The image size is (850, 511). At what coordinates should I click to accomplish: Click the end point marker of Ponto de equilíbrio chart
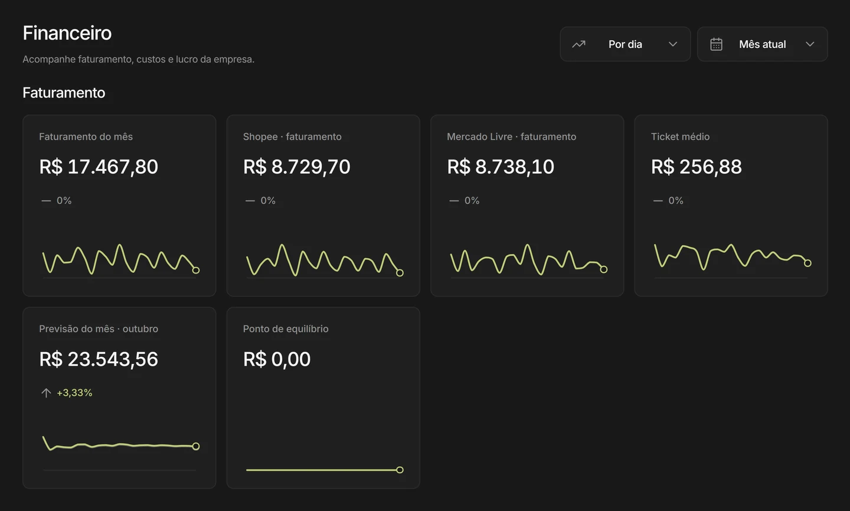(x=400, y=470)
